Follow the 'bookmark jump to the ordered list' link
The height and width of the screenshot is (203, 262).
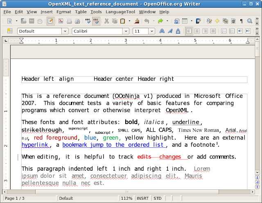113,145
